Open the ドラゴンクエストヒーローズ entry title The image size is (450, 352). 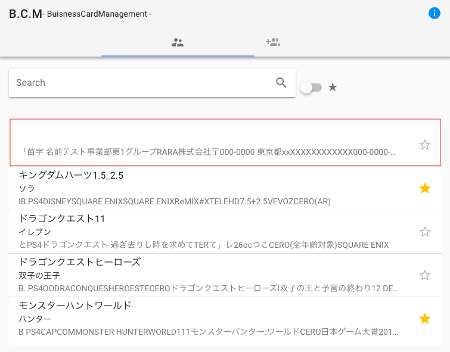(79, 262)
